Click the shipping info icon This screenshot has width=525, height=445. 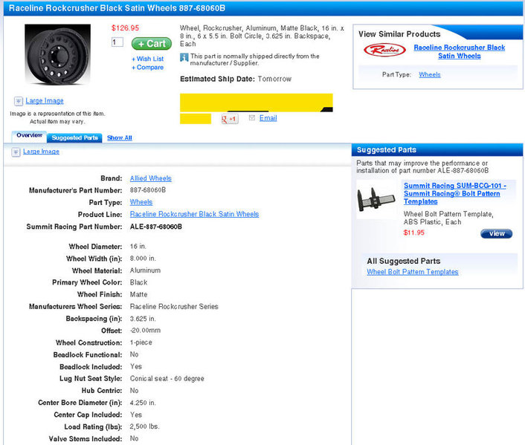[184, 57]
